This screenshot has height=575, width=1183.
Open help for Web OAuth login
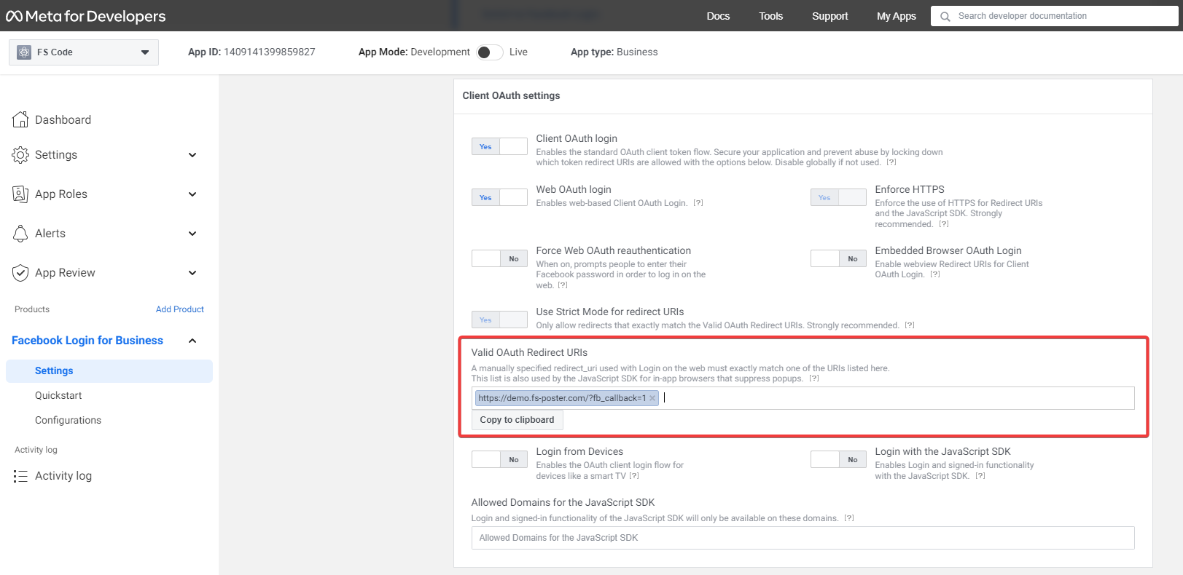(x=698, y=203)
